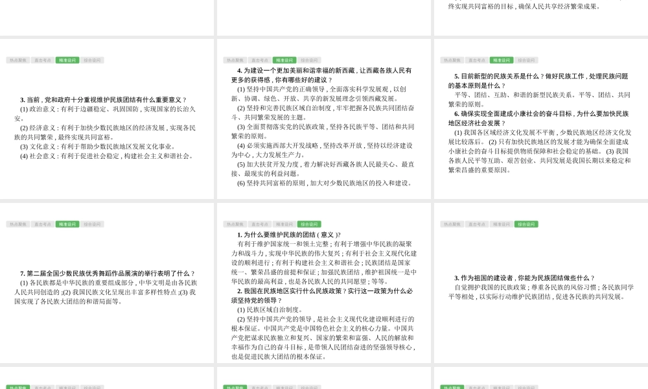This screenshot has width=648, height=389.
Task: Click the line (3) 文化意义
Action: 98,147
